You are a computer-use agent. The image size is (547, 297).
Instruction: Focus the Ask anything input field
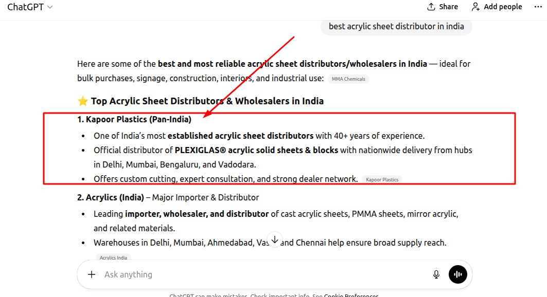coord(257,274)
